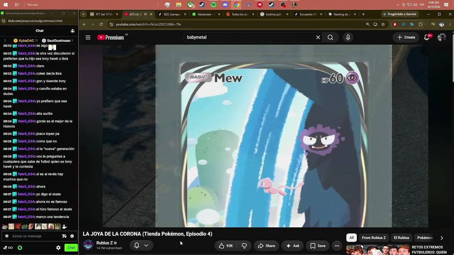Select the El Rubius filter chip
454x255 pixels.
click(x=402, y=238)
